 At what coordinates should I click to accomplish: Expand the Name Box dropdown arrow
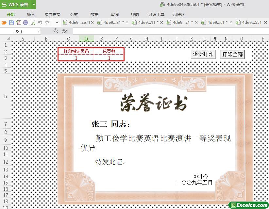pyautogui.click(x=39, y=31)
